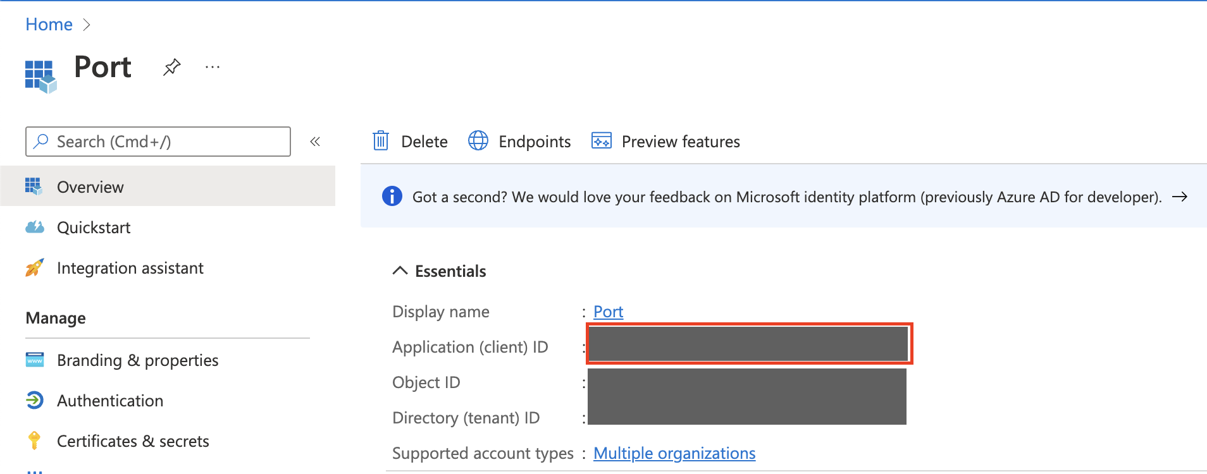Click the Endpoints globe icon
1207x474 pixels.
[x=478, y=141]
